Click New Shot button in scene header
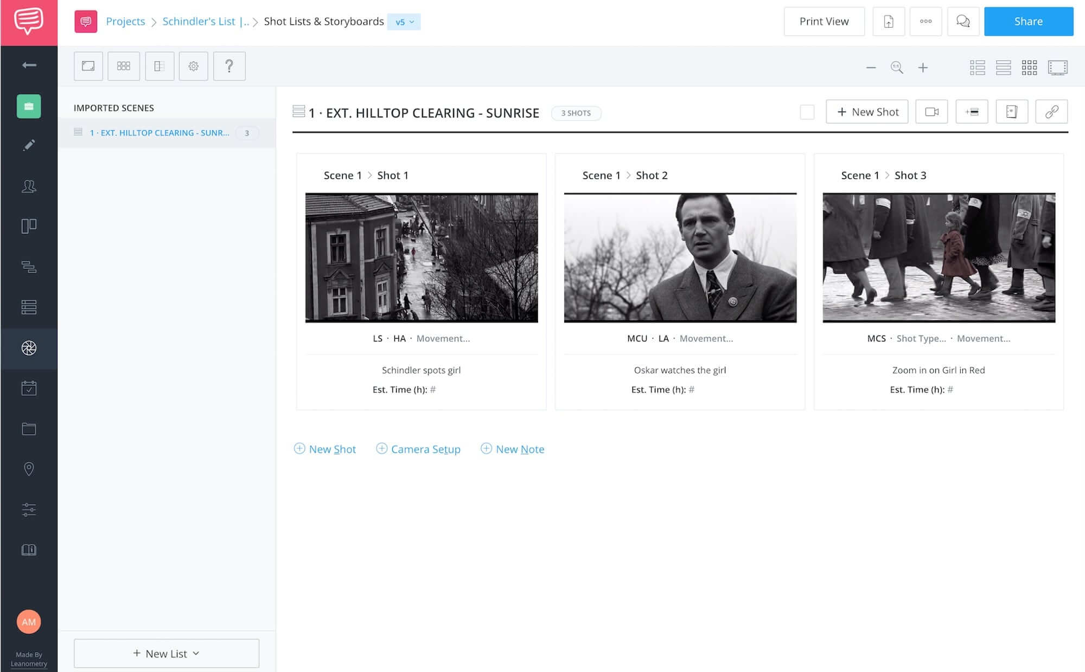The image size is (1085, 672). point(867,112)
